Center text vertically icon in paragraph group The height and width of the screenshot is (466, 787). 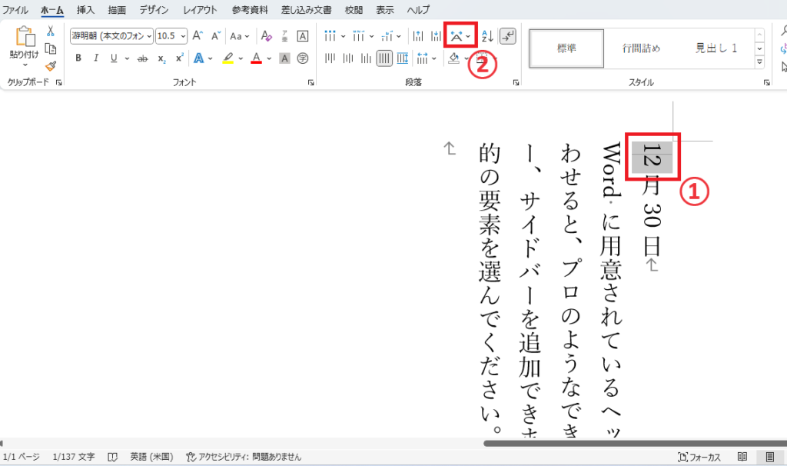[348, 58]
